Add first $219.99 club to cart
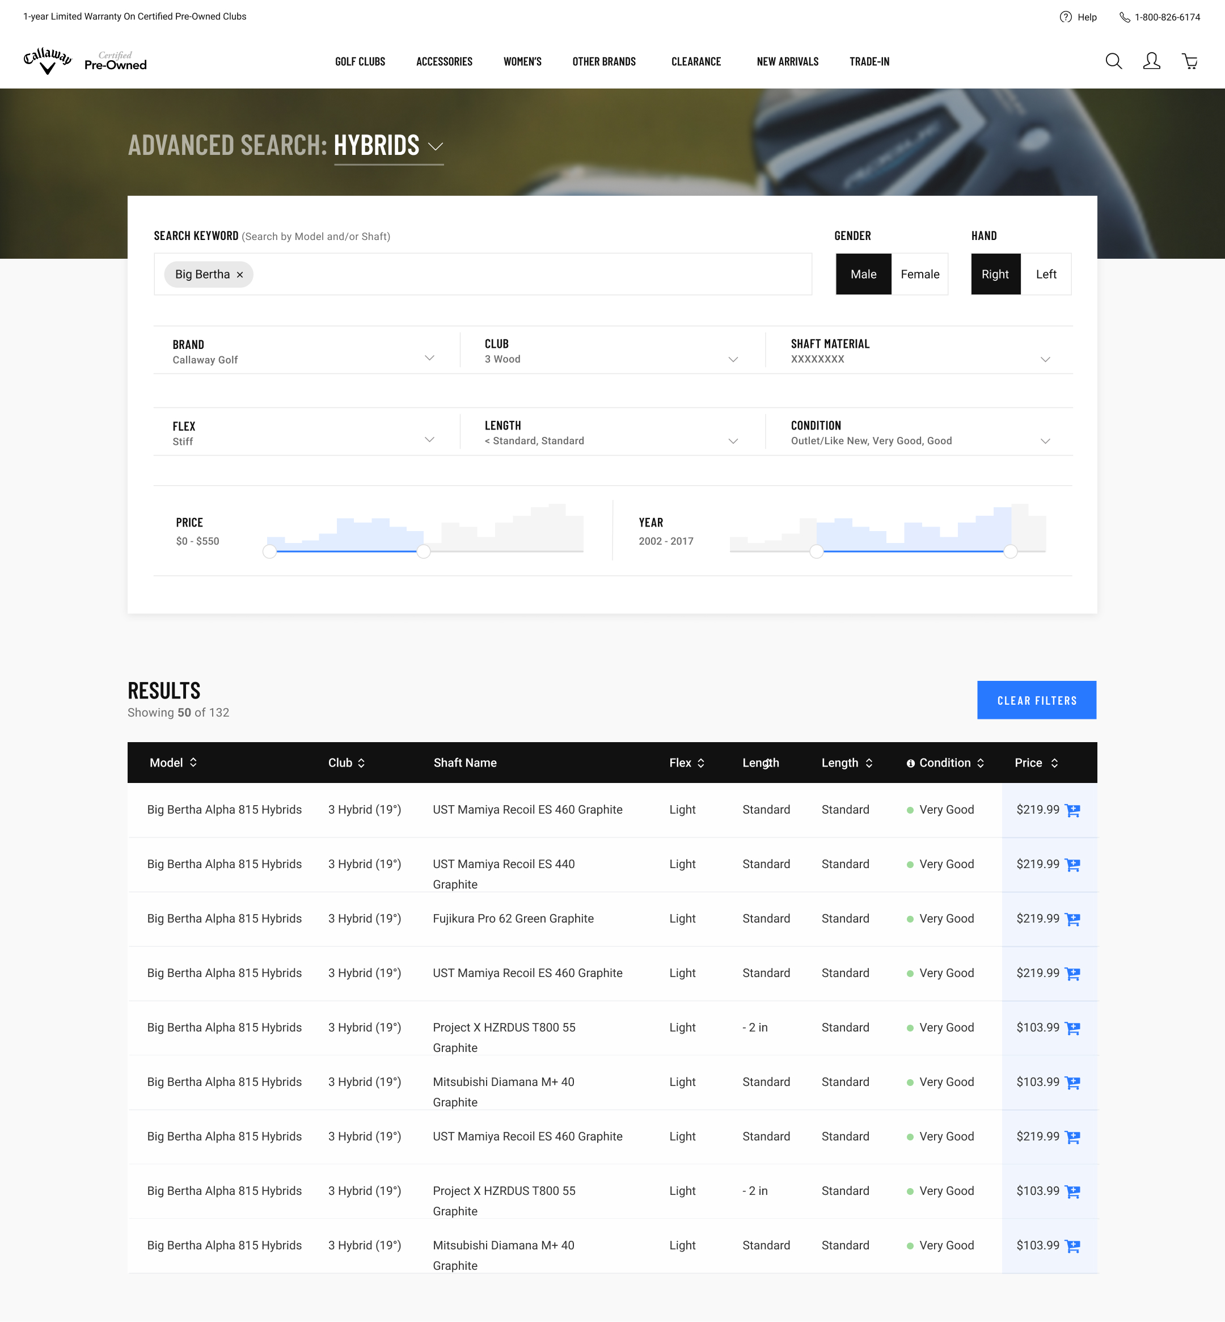 tap(1072, 810)
